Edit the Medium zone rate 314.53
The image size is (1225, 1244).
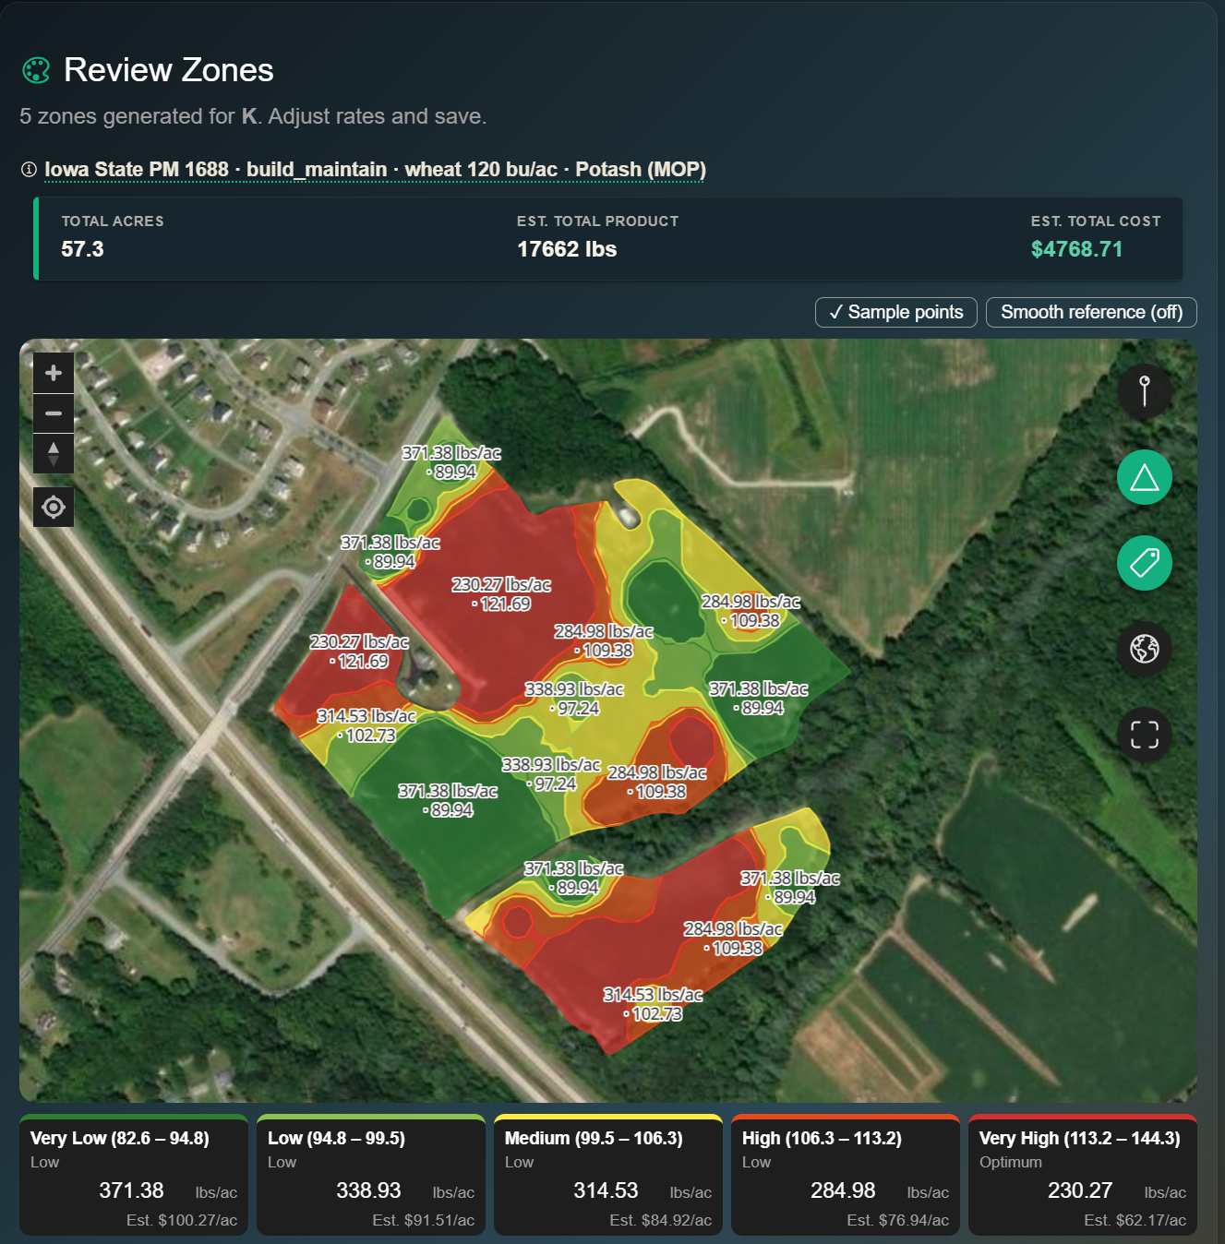pyautogui.click(x=606, y=1190)
